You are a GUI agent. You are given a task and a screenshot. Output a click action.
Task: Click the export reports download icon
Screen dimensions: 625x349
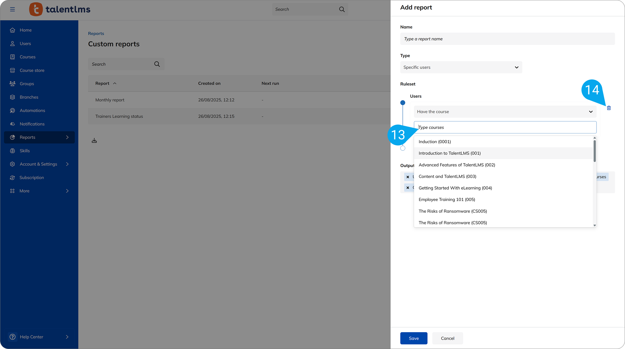pos(94,140)
